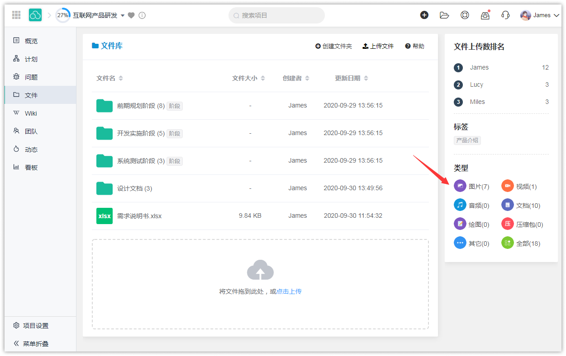Image resolution: width=566 pixels, height=356 pixels.
Task: Collapse the sidebar with 菜单折叠
Action: point(31,343)
